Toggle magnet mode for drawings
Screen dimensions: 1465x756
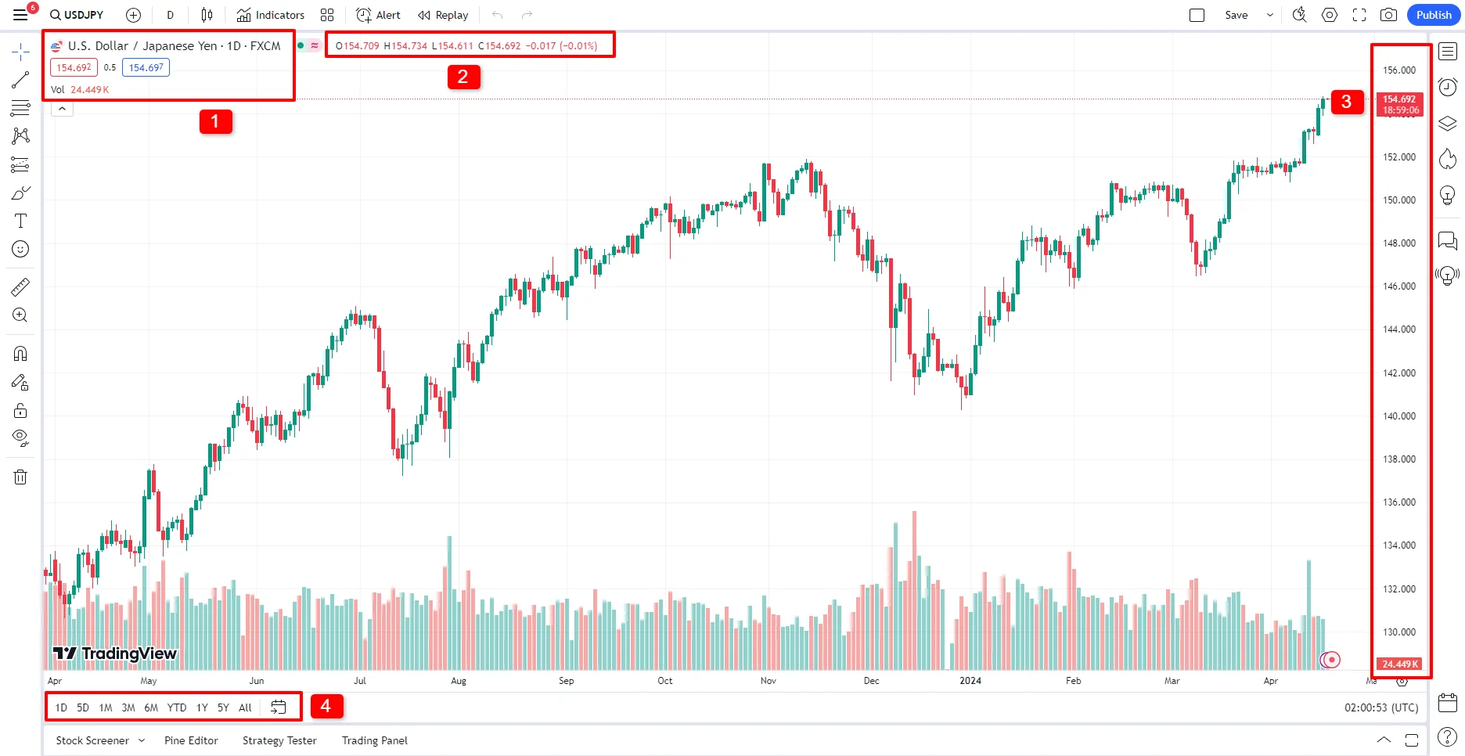(20, 354)
